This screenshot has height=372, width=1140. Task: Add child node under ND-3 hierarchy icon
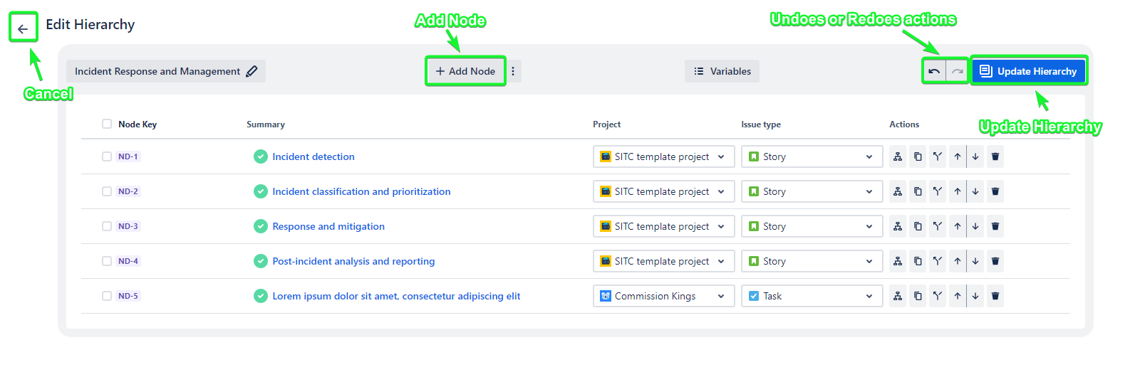898,226
